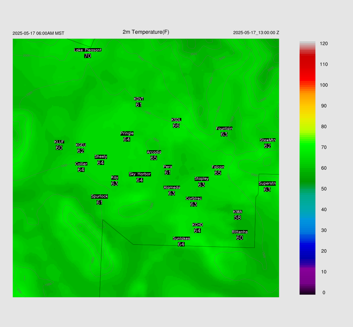Click the 2m Temperature(F) plot title
The width and height of the screenshot is (353, 327).
[x=146, y=32]
